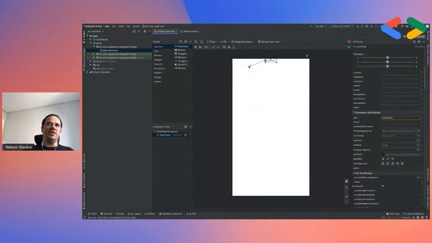Screen dimensions: 432x243
Task: Switch to the MainActivity.kt editor tab
Action: point(190,31)
